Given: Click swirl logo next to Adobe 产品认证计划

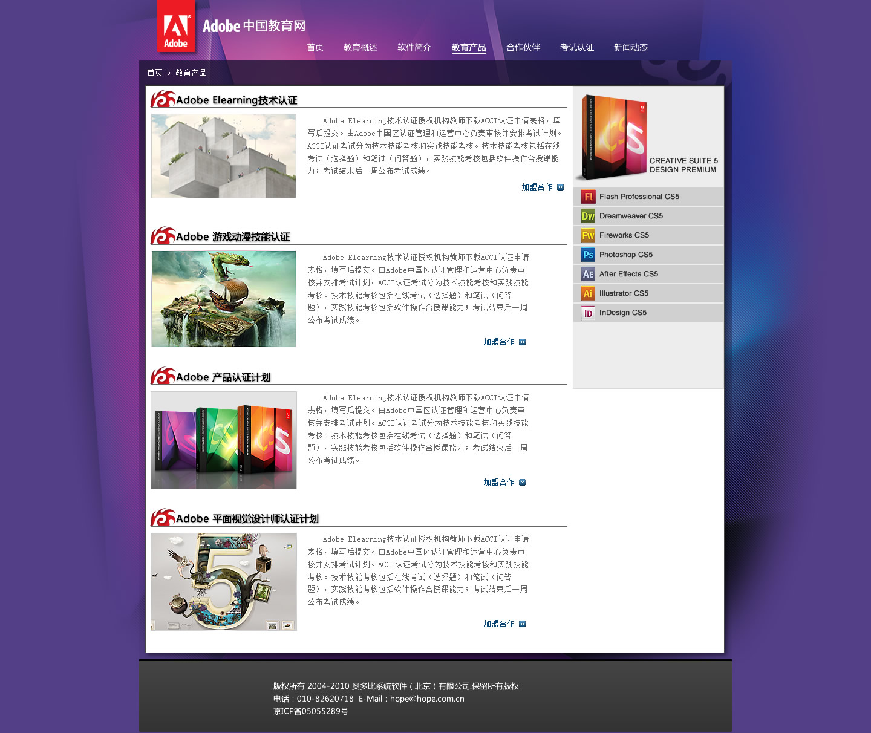Looking at the screenshot, I should 163,376.
